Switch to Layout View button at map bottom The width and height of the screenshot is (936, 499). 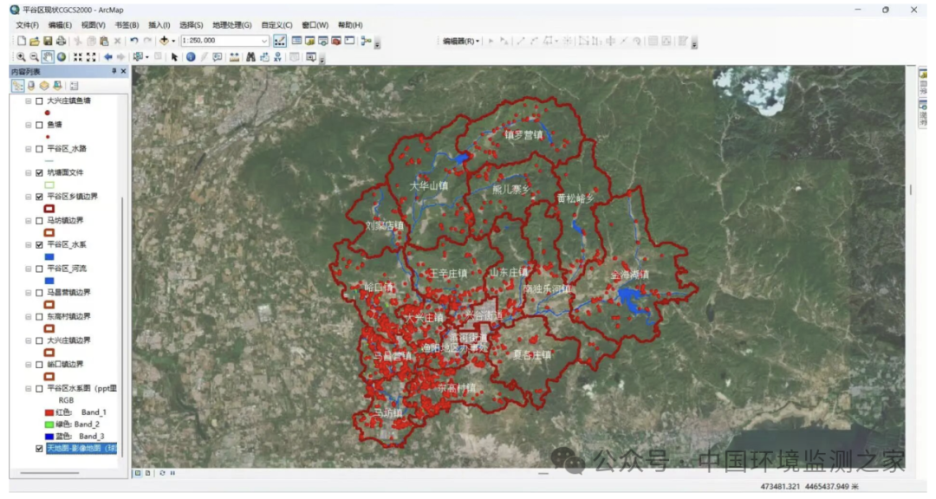(148, 473)
